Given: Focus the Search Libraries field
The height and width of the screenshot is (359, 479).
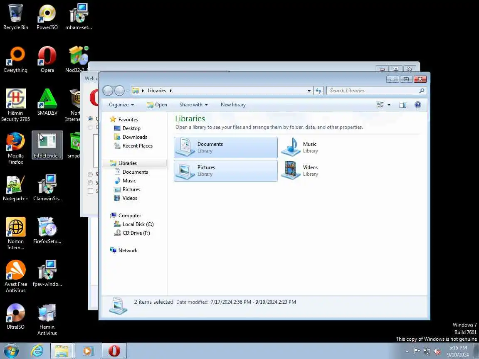Looking at the screenshot, I should [x=376, y=91].
